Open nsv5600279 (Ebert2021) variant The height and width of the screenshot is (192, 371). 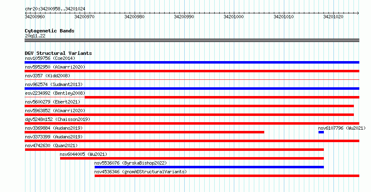click(53, 102)
